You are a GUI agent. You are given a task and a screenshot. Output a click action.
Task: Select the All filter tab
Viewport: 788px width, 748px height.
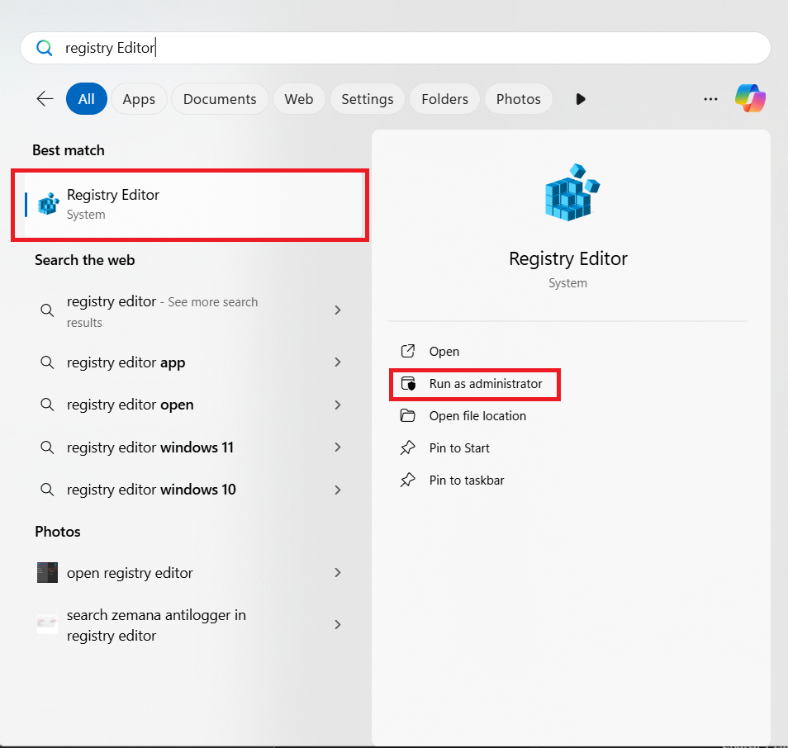point(87,98)
